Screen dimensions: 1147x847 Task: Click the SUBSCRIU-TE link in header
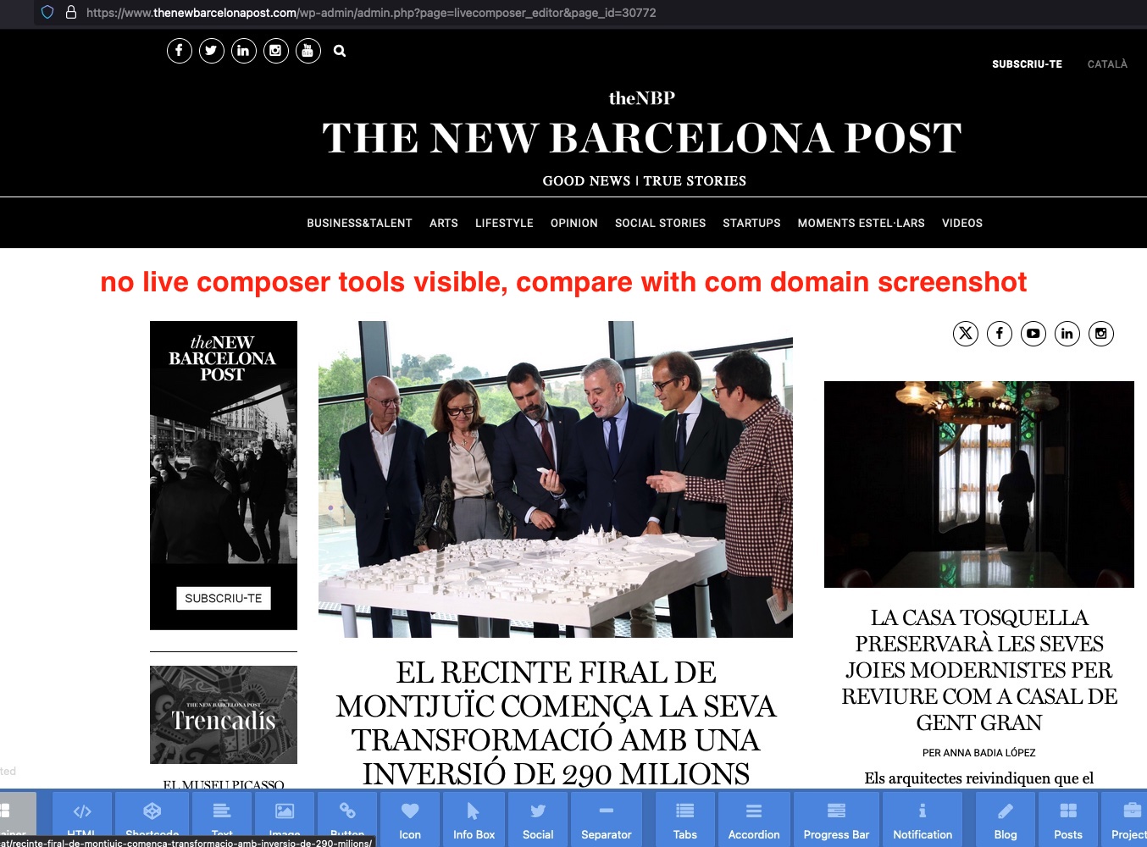point(1027,64)
